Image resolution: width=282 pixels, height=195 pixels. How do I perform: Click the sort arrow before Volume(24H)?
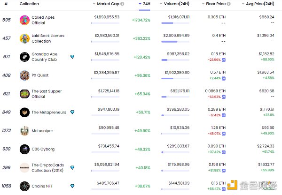pyautogui.click(x=161, y=4)
